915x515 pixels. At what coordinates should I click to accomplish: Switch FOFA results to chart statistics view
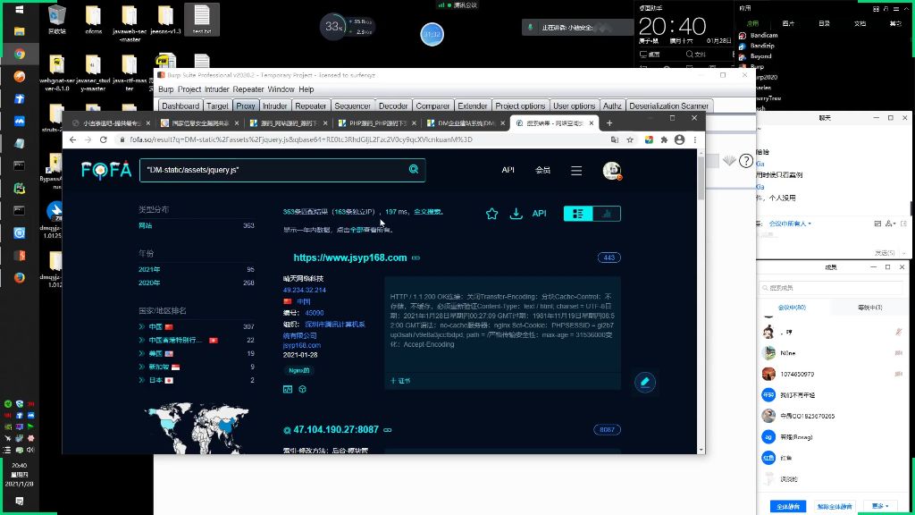pyautogui.click(x=607, y=214)
